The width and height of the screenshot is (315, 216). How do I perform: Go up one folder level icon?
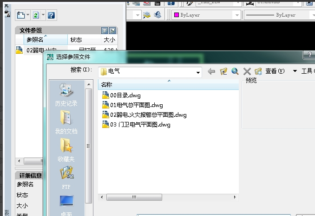point(223,71)
